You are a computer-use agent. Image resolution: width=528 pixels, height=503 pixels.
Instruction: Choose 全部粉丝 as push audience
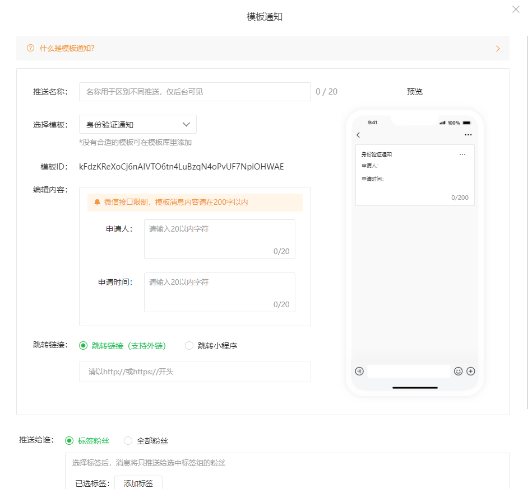(128, 441)
